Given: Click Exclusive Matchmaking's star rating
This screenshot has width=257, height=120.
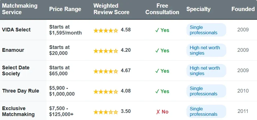Looking at the screenshot, I should pyautogui.click(x=106, y=112).
